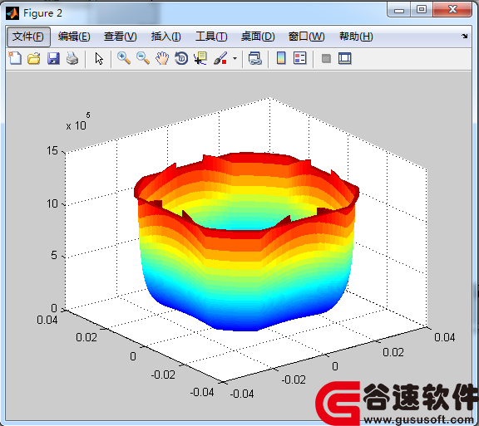Click the New Figure icon
Viewport: 479px width, 426px height.
[15, 58]
